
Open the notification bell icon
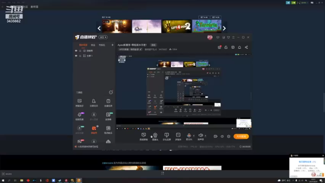(239, 47)
